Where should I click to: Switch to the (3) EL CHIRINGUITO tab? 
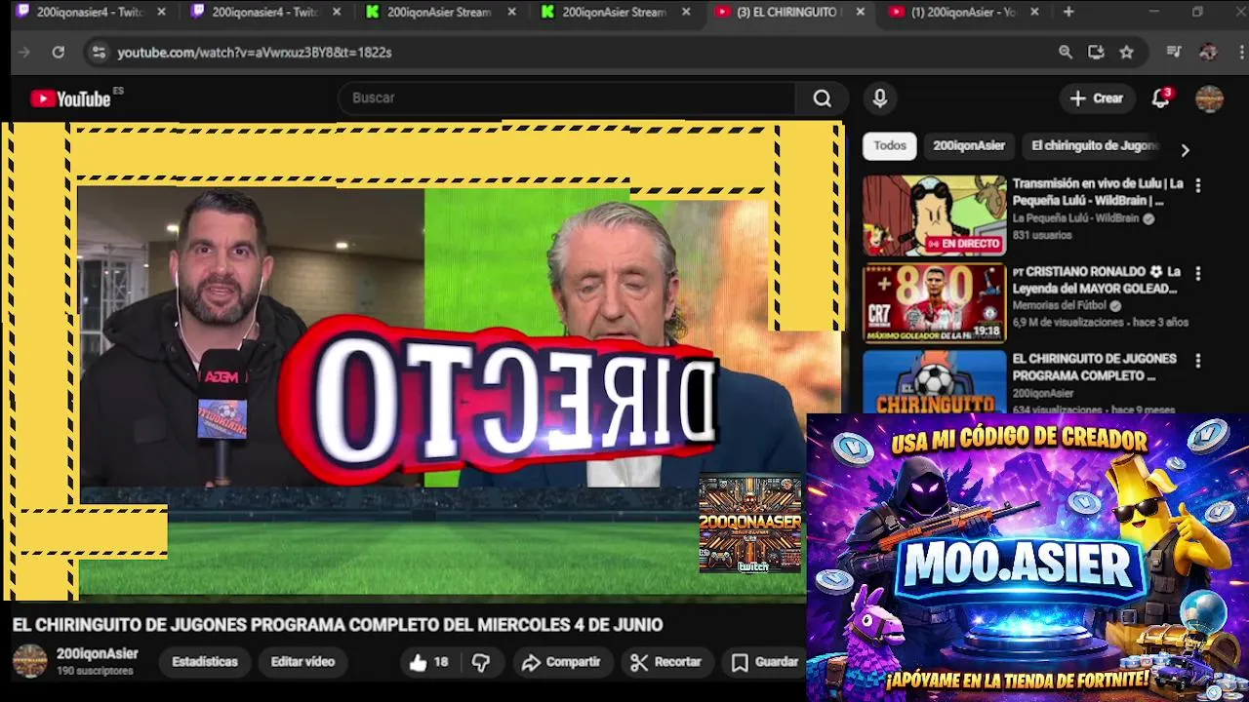point(788,12)
